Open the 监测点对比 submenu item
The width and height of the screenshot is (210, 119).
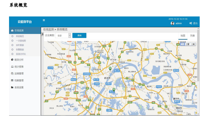point(21,54)
